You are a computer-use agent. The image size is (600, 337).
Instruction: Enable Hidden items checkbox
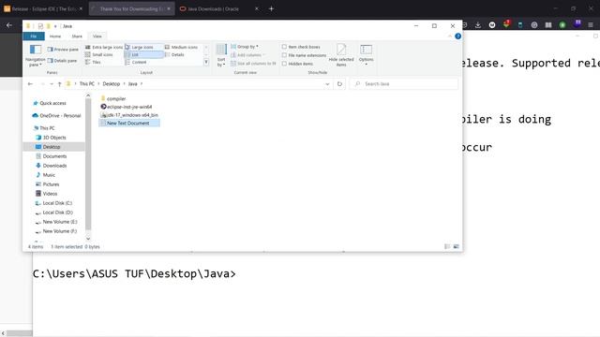tap(297, 64)
